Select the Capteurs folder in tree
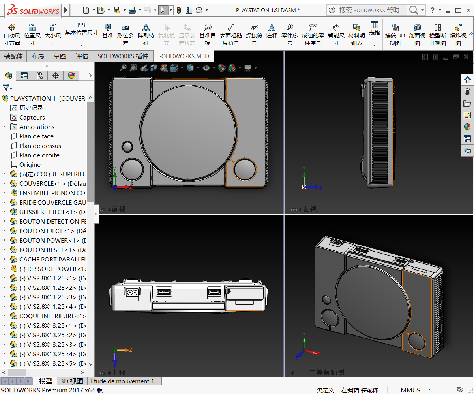The width and height of the screenshot is (474, 394). click(x=32, y=117)
